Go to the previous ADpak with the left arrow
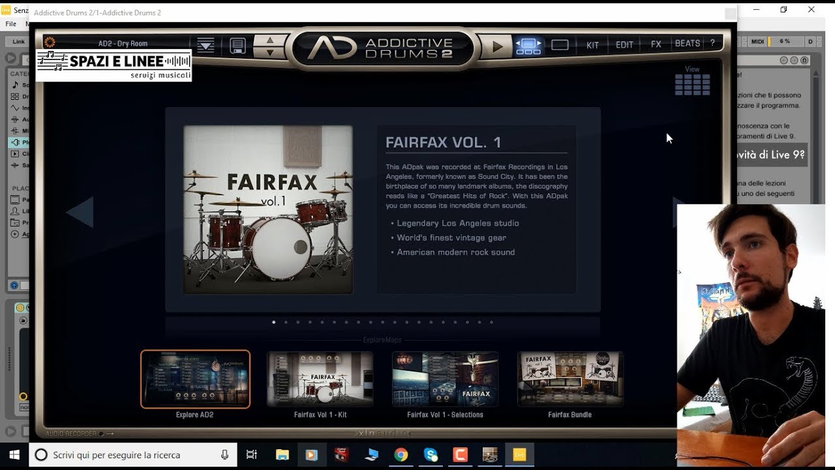The image size is (835, 470). pos(80,212)
